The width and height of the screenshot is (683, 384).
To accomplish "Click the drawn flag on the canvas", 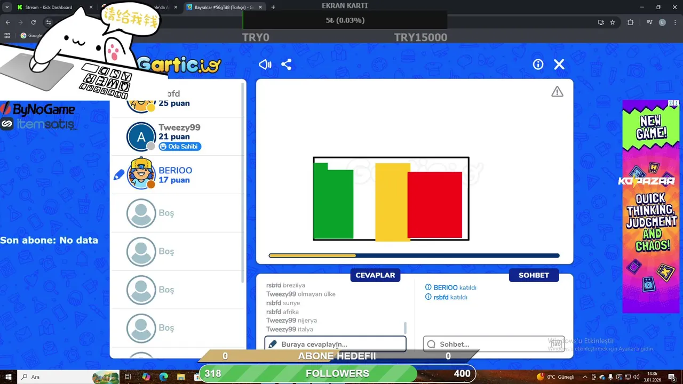I will [x=391, y=199].
